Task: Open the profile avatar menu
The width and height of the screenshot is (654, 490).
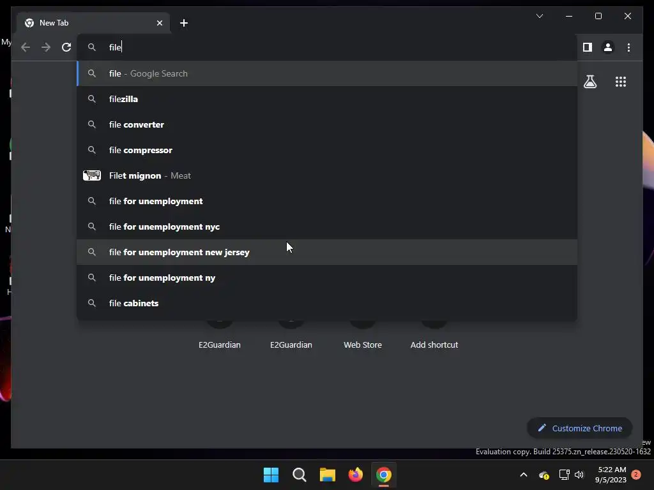Action: [x=608, y=47]
